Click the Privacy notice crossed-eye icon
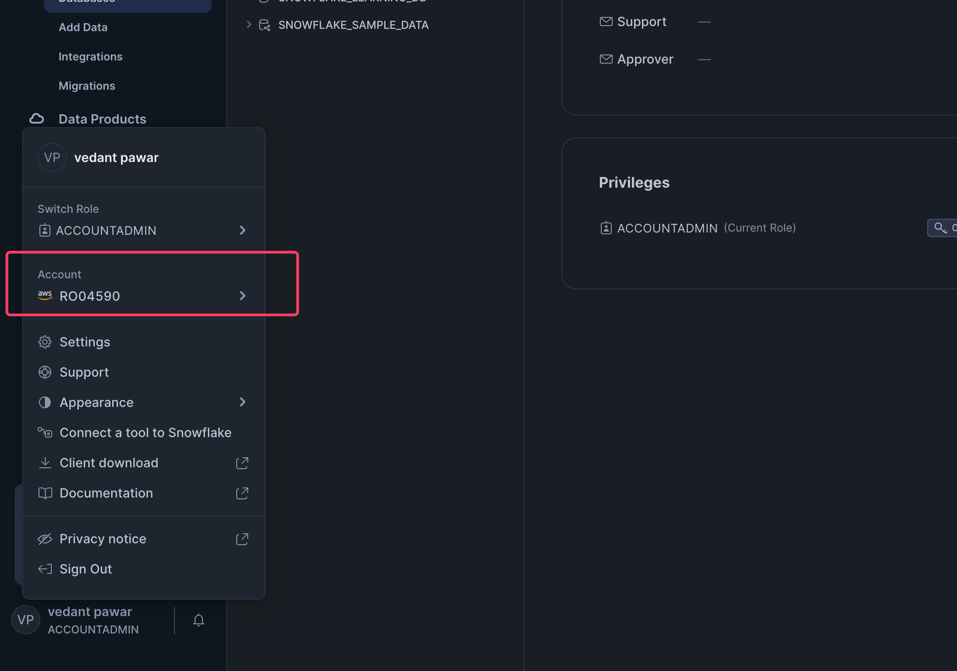 [45, 539]
